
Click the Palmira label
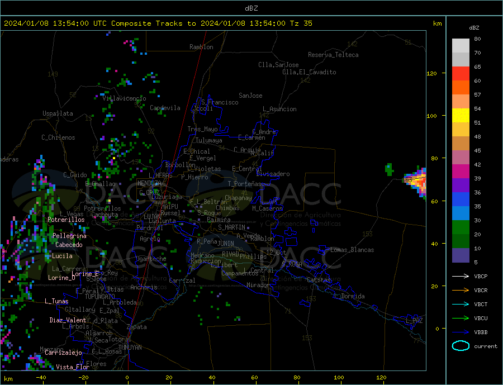[x=219, y=220]
